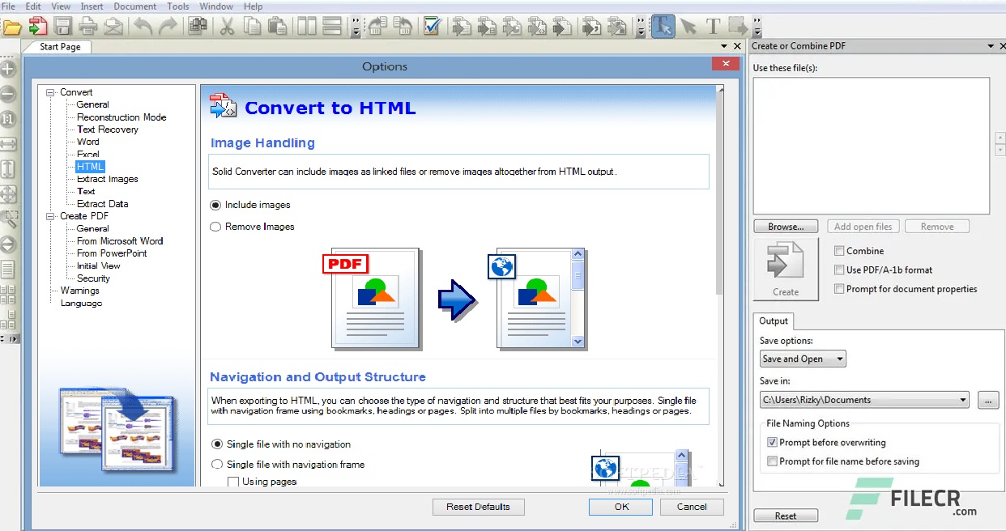Click the Print toolbar icon

click(x=87, y=25)
